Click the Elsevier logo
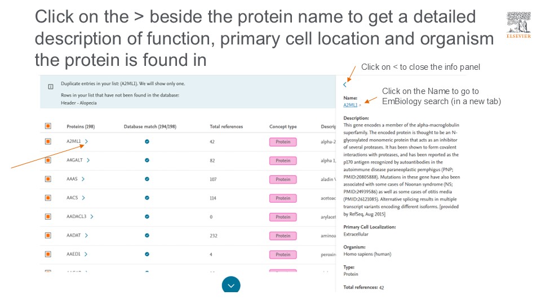This screenshot has height=304, width=541. (x=518, y=25)
